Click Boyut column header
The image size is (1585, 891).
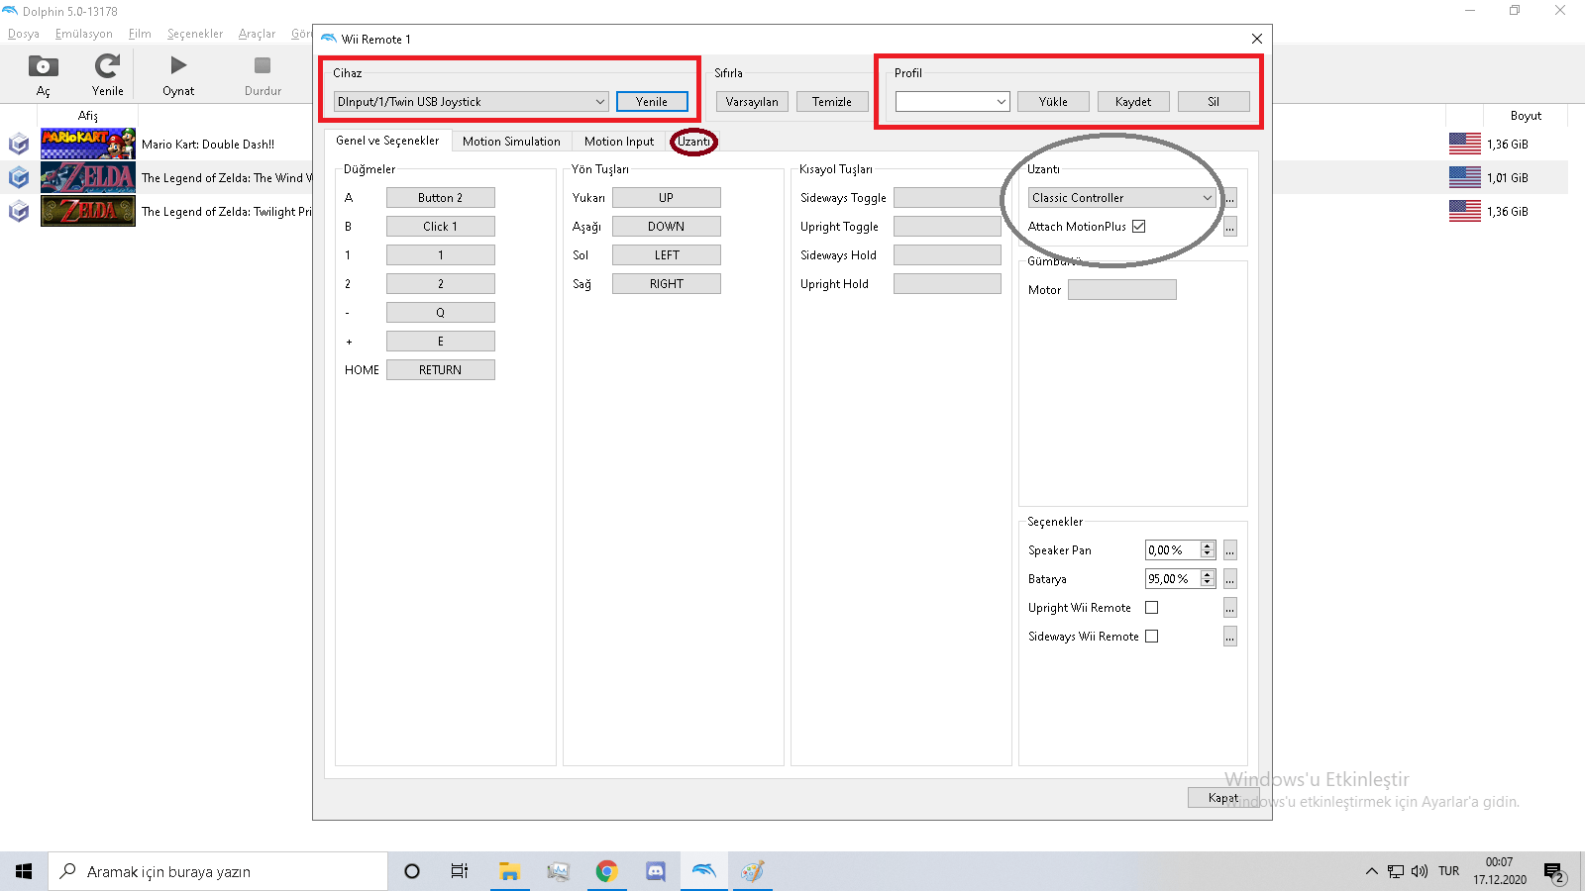click(x=1526, y=116)
